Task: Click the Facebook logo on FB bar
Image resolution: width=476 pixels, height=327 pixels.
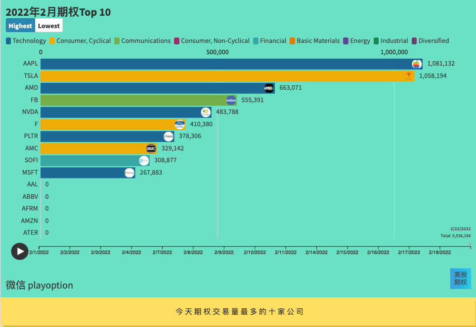Action: [231, 100]
